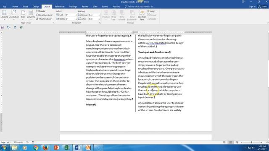Switch to the Home tab

(15, 7)
